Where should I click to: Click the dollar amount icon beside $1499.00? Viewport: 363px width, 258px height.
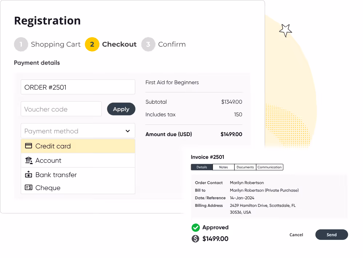[195, 239]
